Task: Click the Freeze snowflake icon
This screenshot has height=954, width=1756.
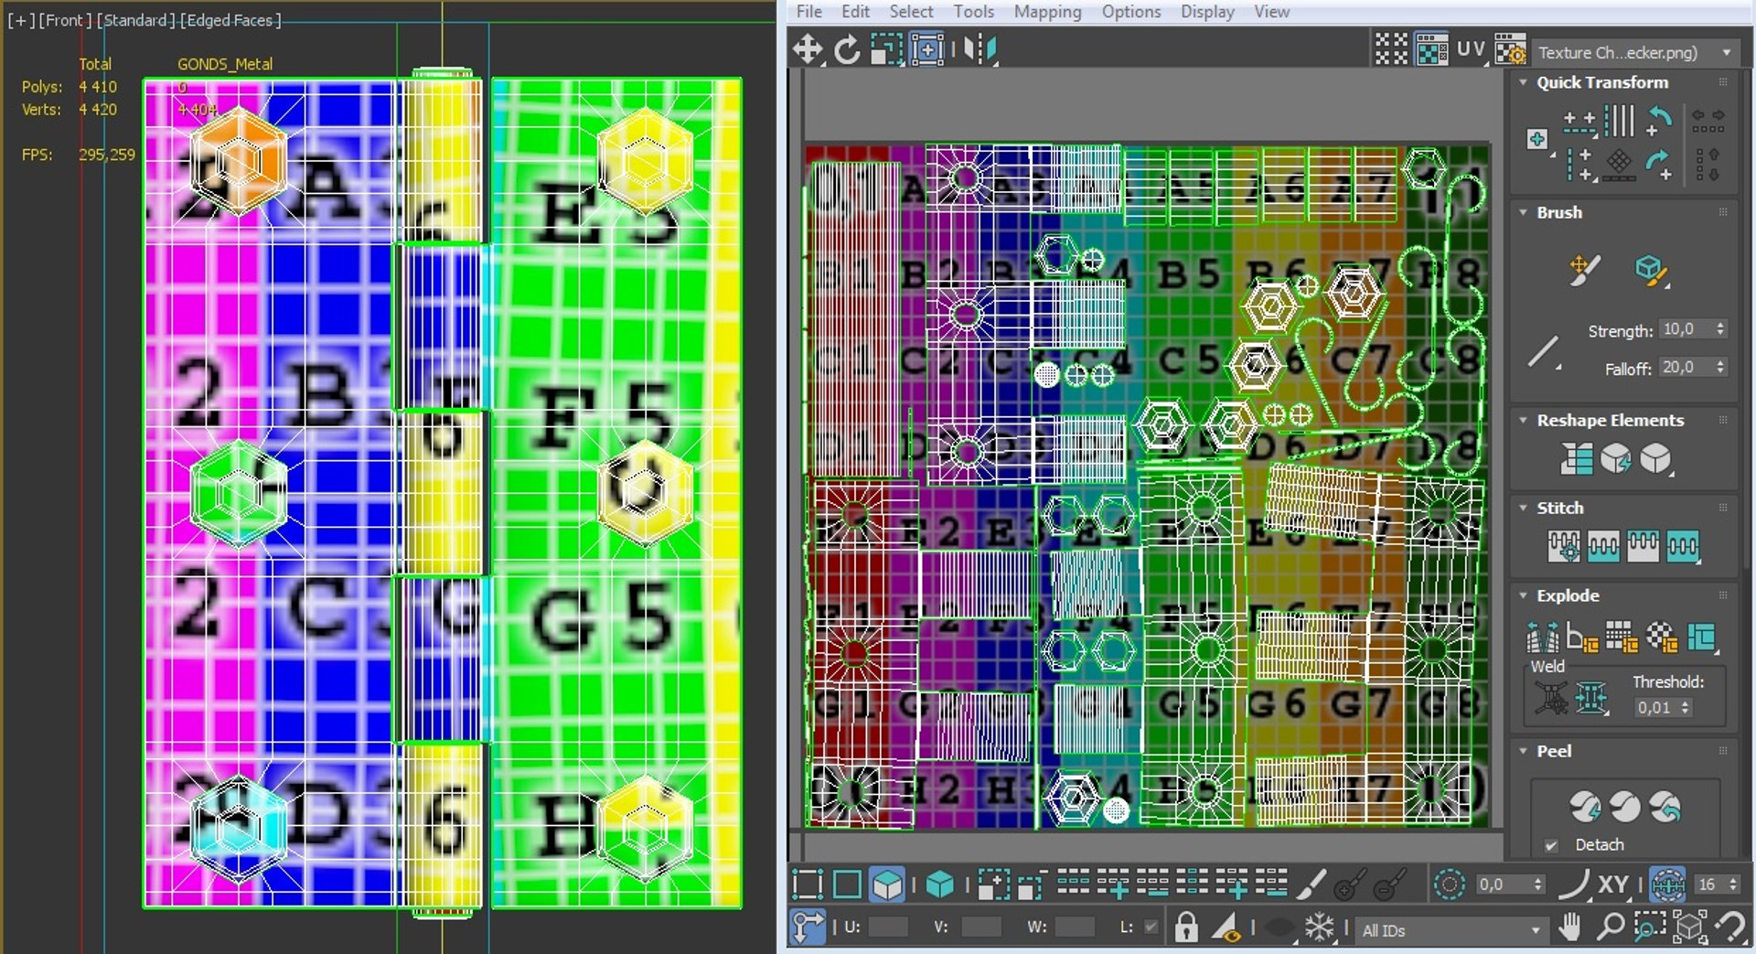Action: 1319,927
